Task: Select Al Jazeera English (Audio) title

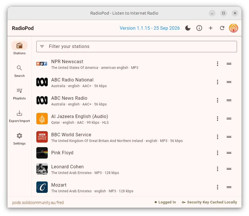Action: point(79,116)
